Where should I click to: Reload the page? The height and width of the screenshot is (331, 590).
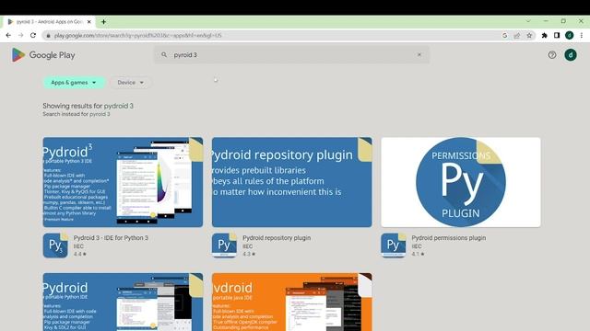click(33, 35)
